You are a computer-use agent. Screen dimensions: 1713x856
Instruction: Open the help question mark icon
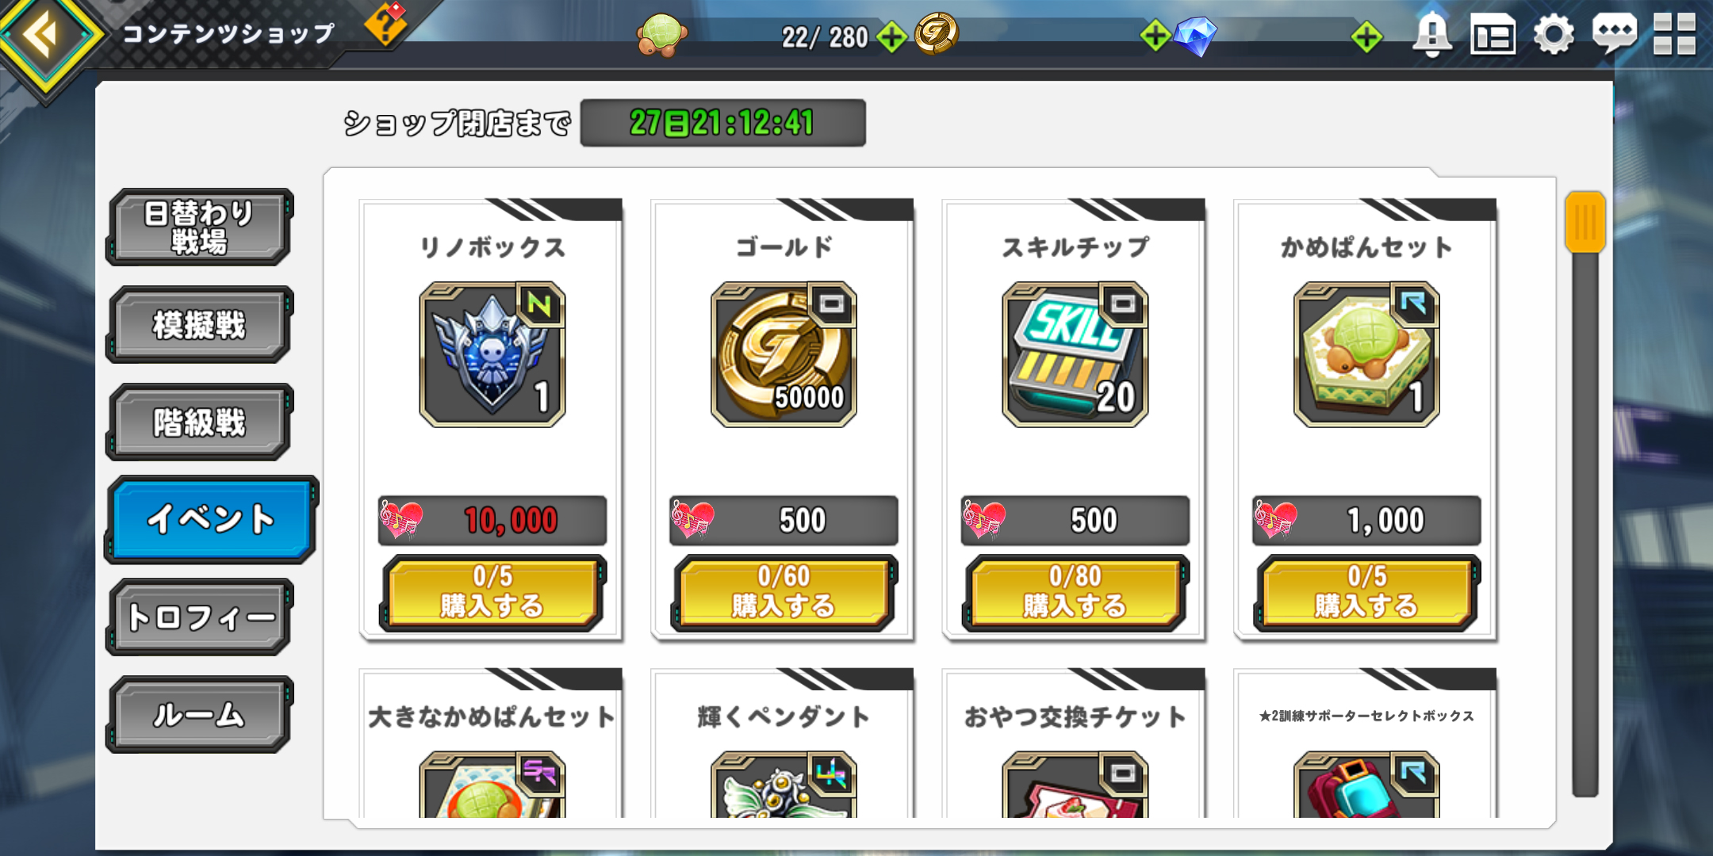click(385, 24)
